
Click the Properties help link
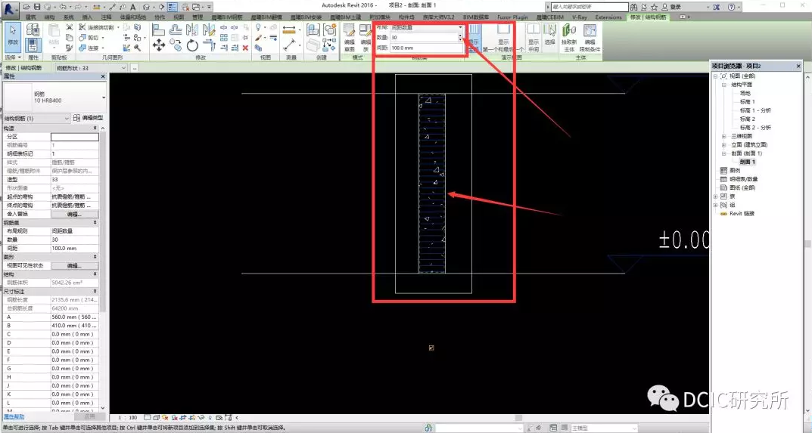pos(14,416)
